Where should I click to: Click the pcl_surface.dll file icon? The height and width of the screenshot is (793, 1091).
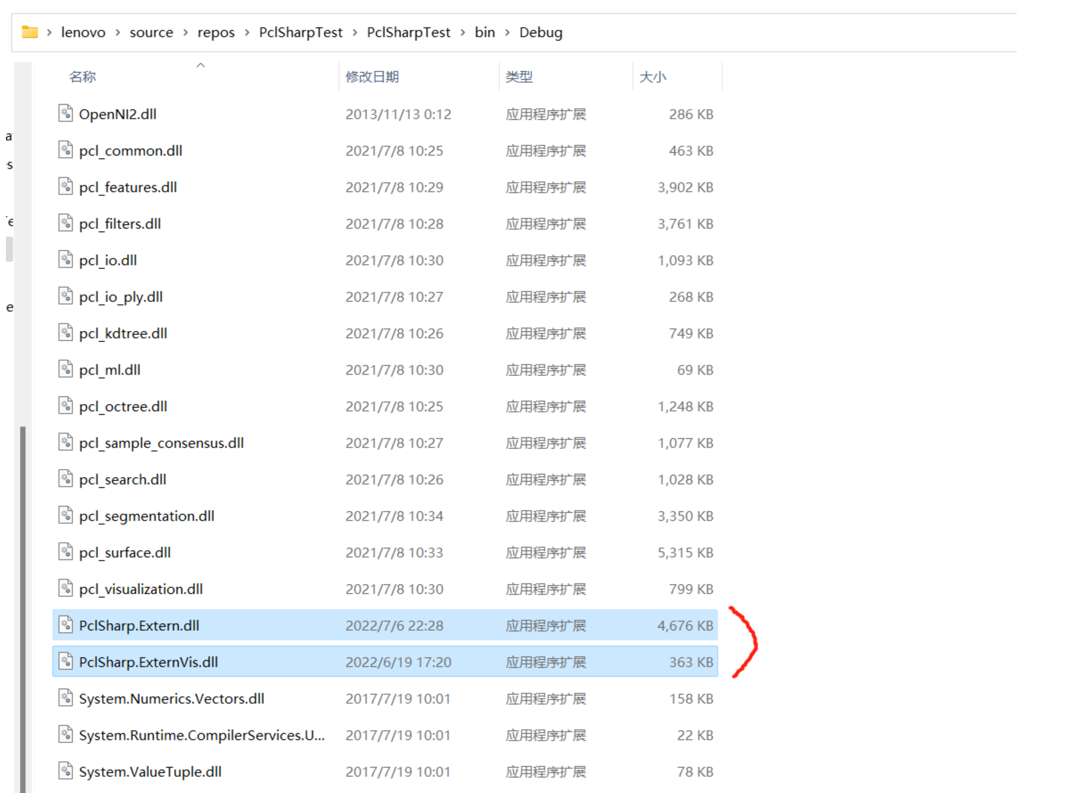pyautogui.click(x=65, y=551)
